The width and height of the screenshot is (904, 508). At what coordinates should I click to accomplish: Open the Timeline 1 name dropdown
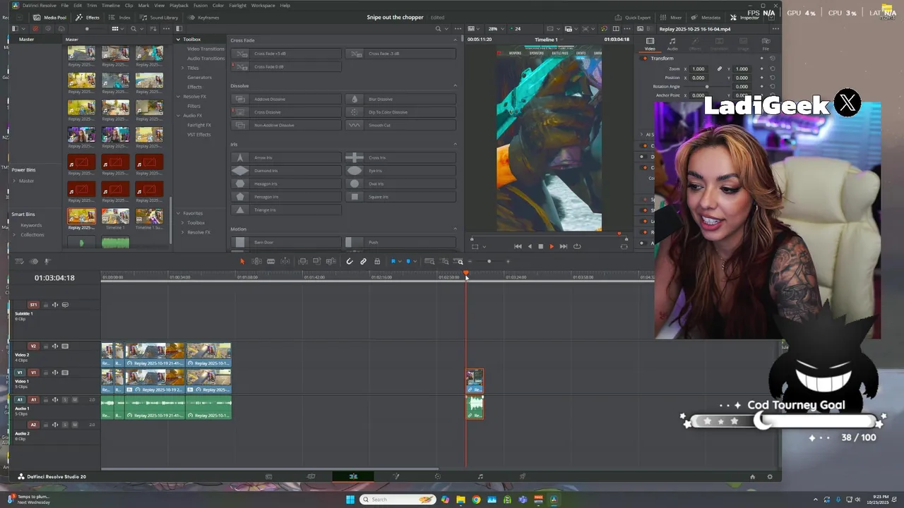[x=549, y=40]
